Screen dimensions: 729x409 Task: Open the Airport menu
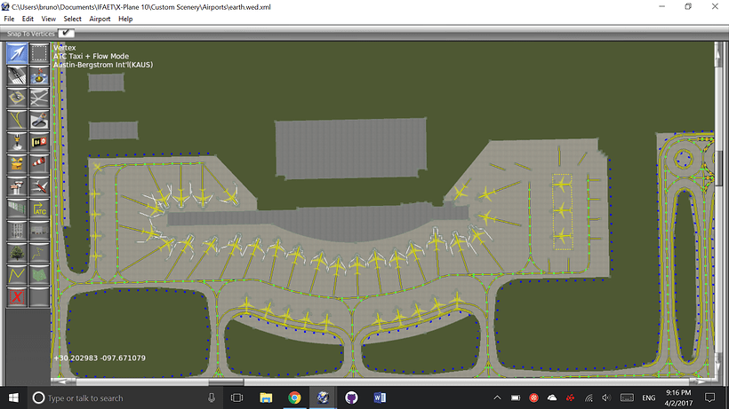click(100, 19)
